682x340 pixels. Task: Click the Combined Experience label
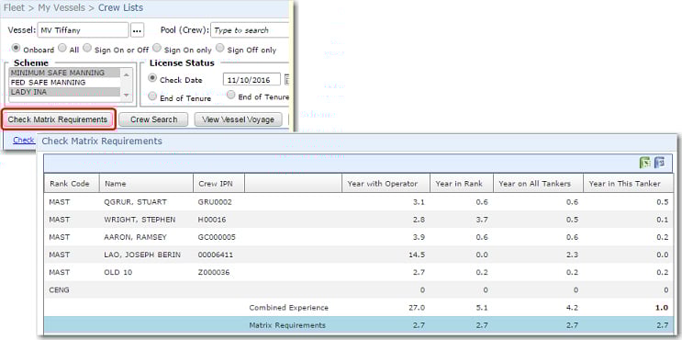(289, 308)
